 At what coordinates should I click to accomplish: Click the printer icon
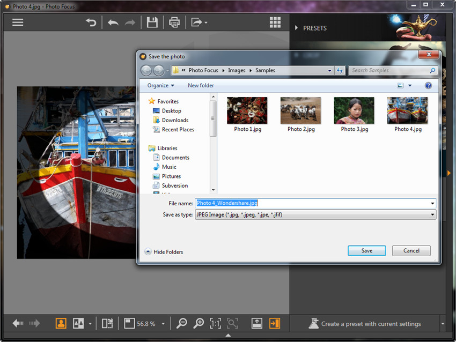click(x=174, y=23)
